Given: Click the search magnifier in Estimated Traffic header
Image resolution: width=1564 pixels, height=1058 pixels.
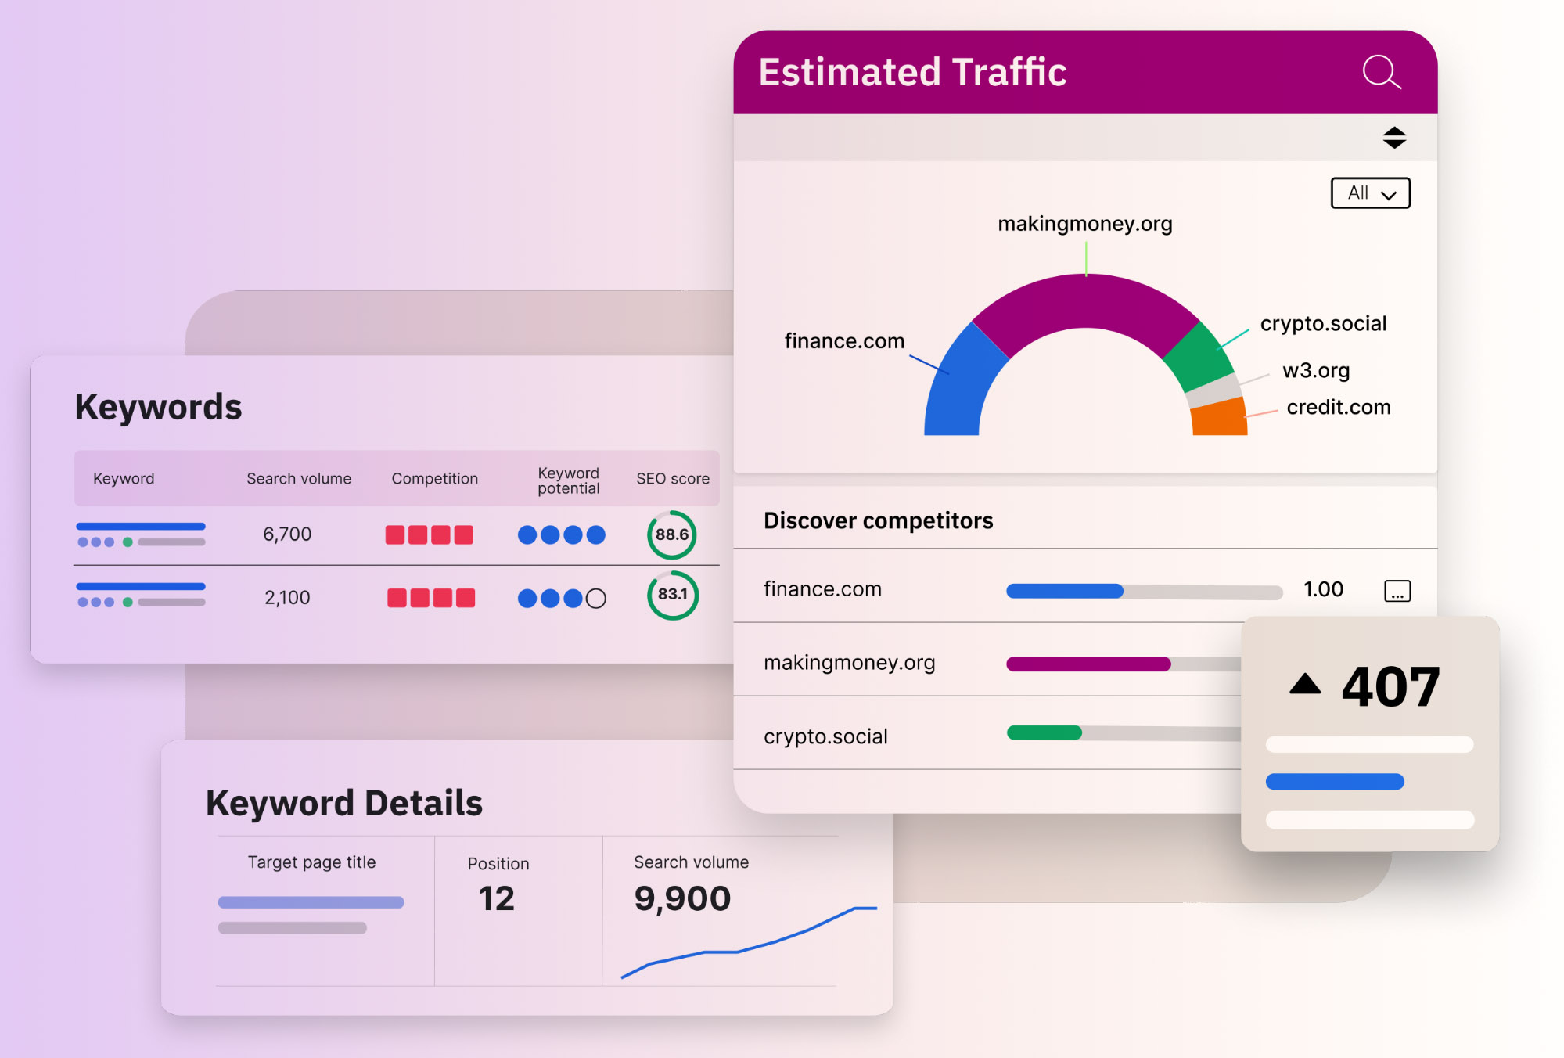Looking at the screenshot, I should tap(1381, 73).
